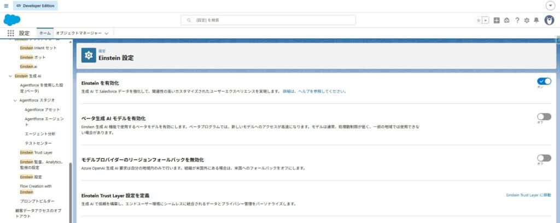560x223 pixels.
Task: Enable the ベータ生成 AI モデル toggle
Action: [x=544, y=116]
